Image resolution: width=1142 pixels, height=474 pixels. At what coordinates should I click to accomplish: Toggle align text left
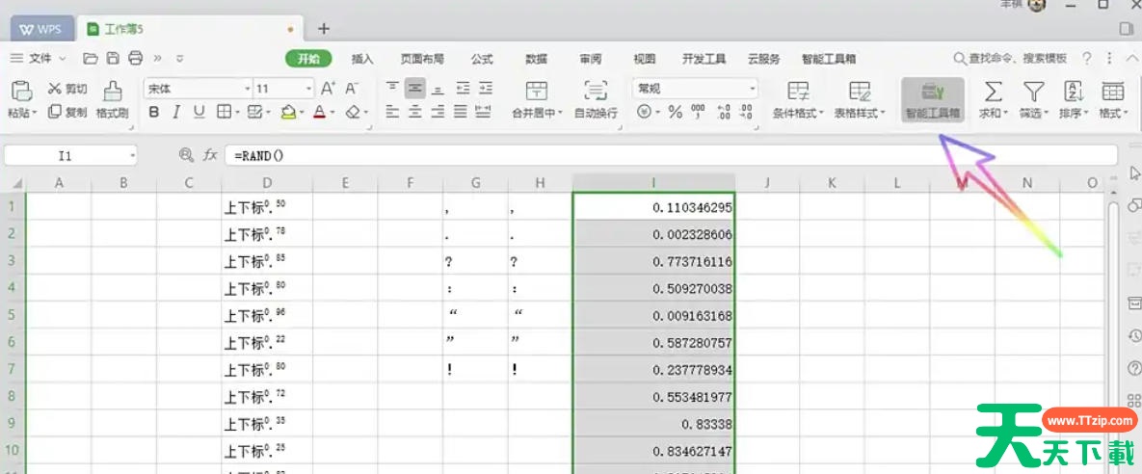[x=392, y=112]
